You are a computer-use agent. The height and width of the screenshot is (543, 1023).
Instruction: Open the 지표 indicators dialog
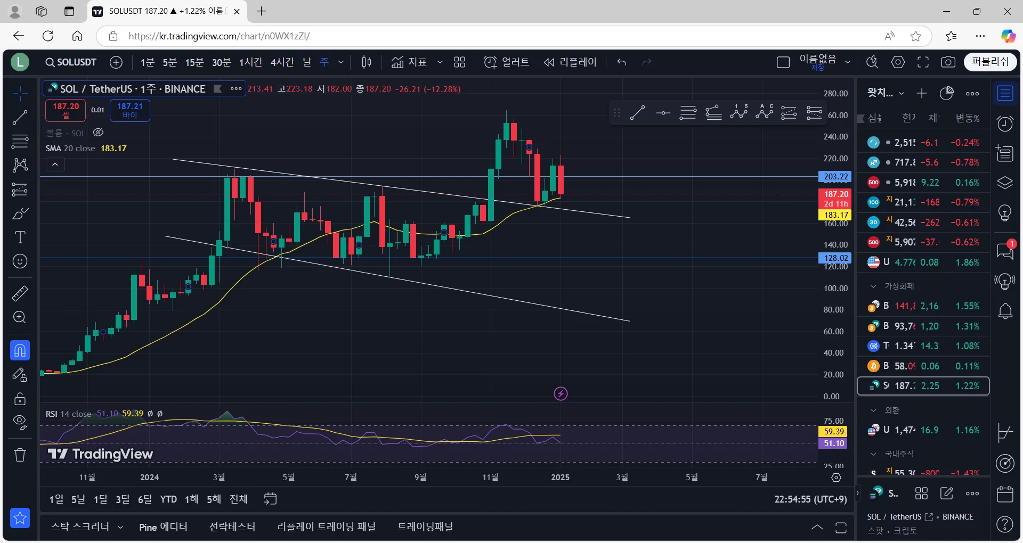click(409, 62)
